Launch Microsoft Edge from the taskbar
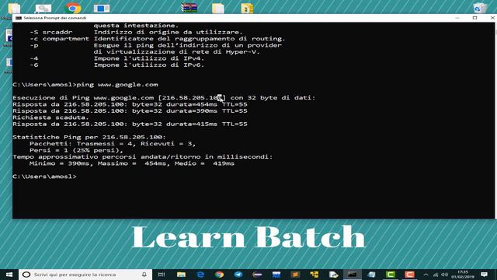The height and width of the screenshot is (280, 497). (x=200, y=275)
